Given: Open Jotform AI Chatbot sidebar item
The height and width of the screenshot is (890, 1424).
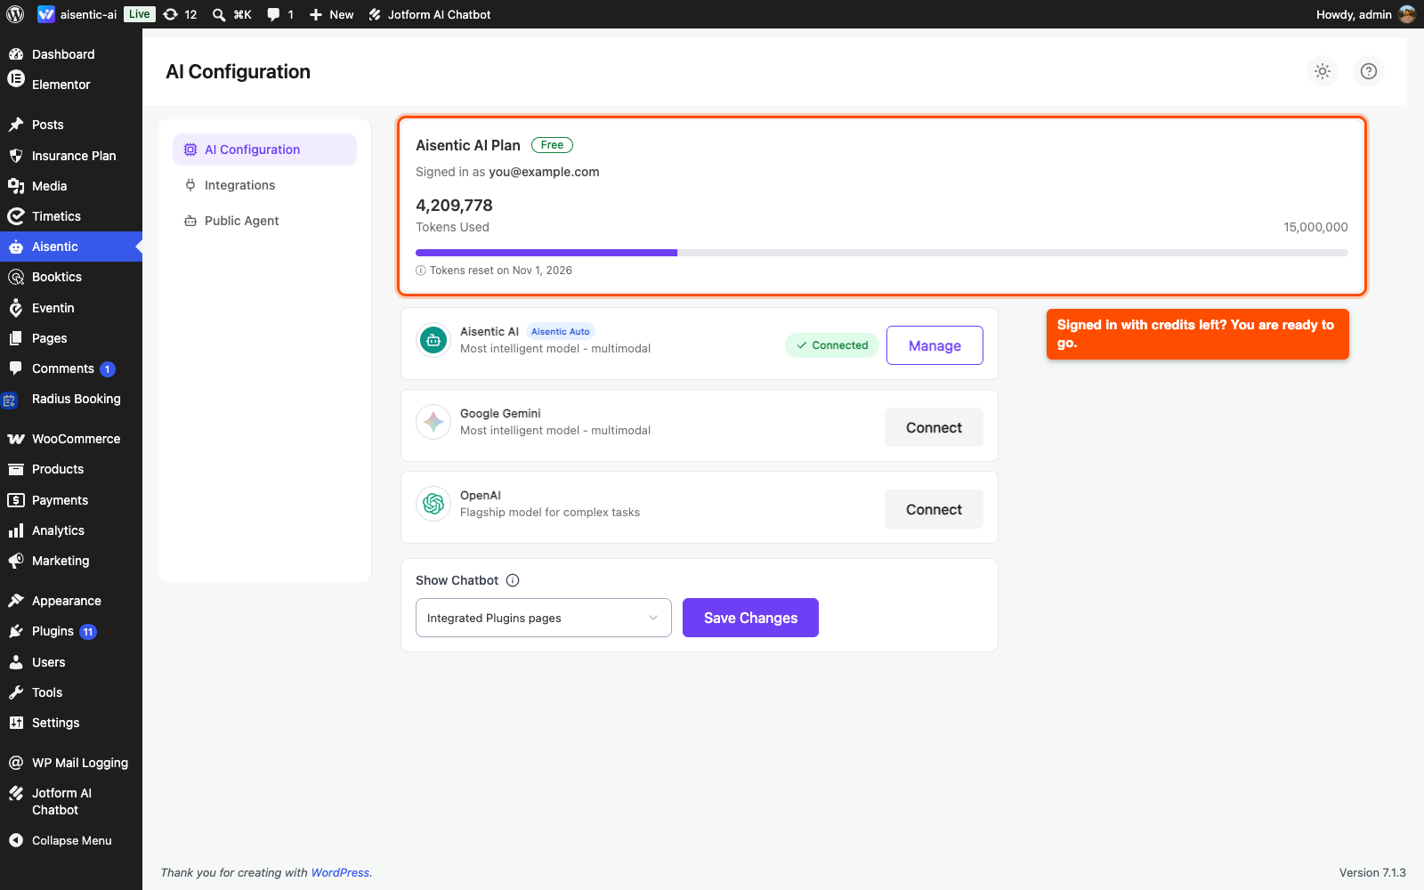Looking at the screenshot, I should click(x=71, y=801).
